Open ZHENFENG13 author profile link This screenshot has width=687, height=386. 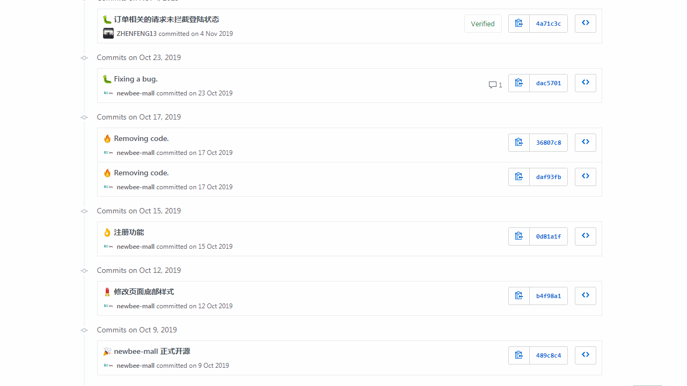pos(137,34)
